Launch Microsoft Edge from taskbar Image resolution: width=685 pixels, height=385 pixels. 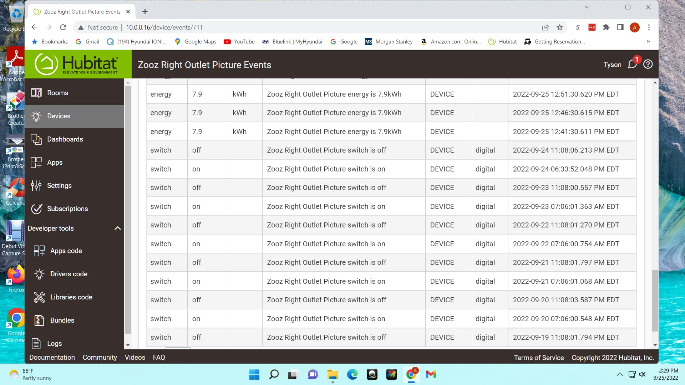tap(352, 374)
